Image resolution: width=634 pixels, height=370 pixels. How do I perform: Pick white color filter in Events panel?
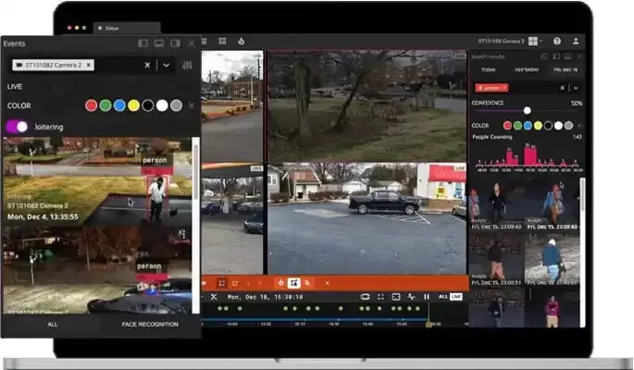click(x=162, y=105)
